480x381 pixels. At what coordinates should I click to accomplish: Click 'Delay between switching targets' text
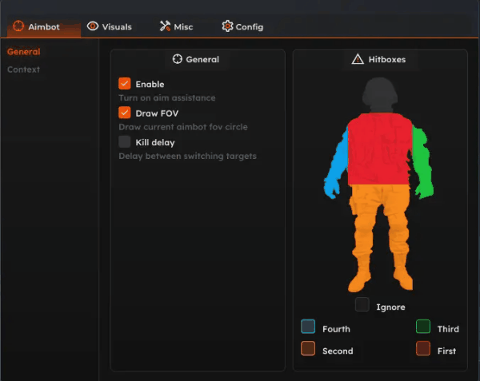[187, 156]
